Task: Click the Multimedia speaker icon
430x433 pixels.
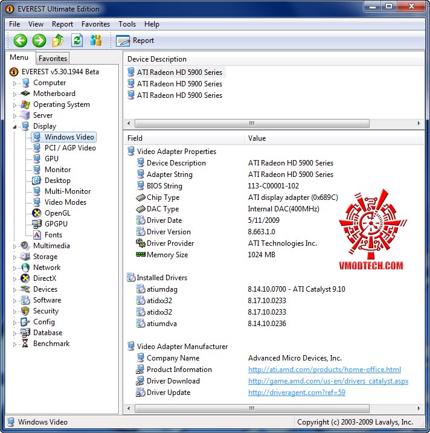Action: [x=25, y=246]
